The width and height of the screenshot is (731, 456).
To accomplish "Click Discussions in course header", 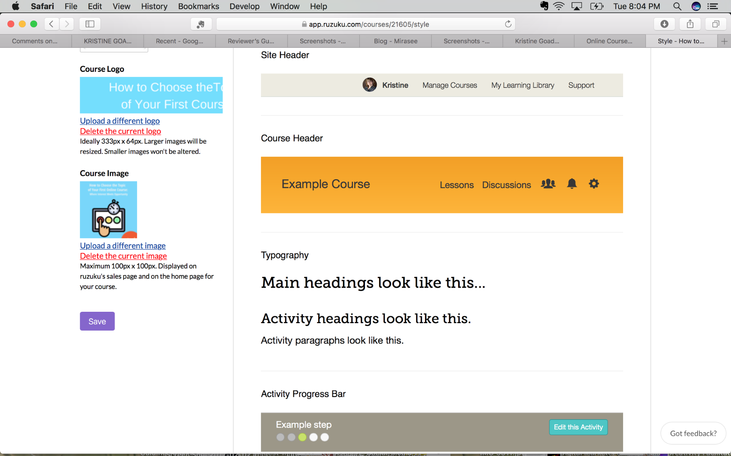I will click(506, 185).
